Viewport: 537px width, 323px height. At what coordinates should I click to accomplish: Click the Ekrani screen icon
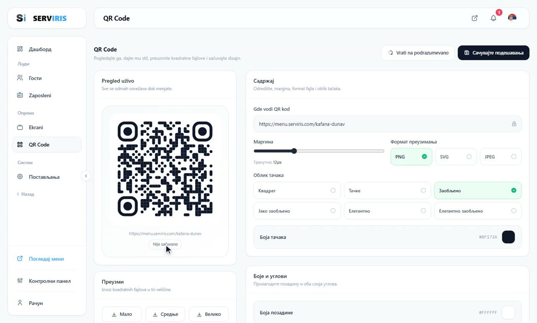tap(20, 127)
